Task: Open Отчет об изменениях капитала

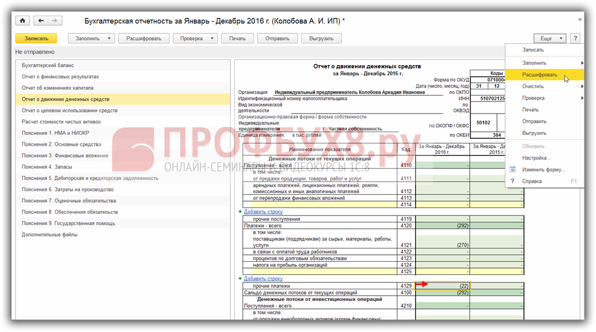Action: pos(123,88)
